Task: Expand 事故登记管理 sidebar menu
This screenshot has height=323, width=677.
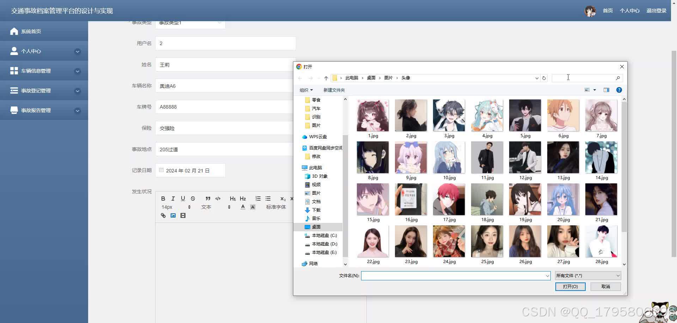Action: point(44,91)
